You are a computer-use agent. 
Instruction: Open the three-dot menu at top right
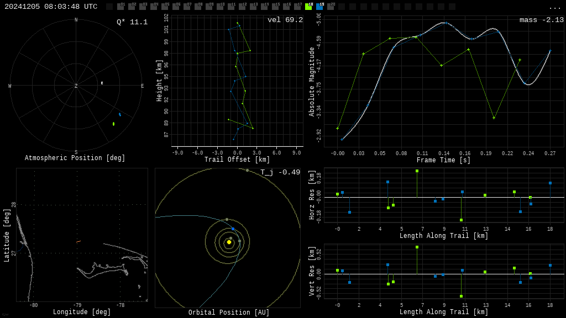[554, 7]
